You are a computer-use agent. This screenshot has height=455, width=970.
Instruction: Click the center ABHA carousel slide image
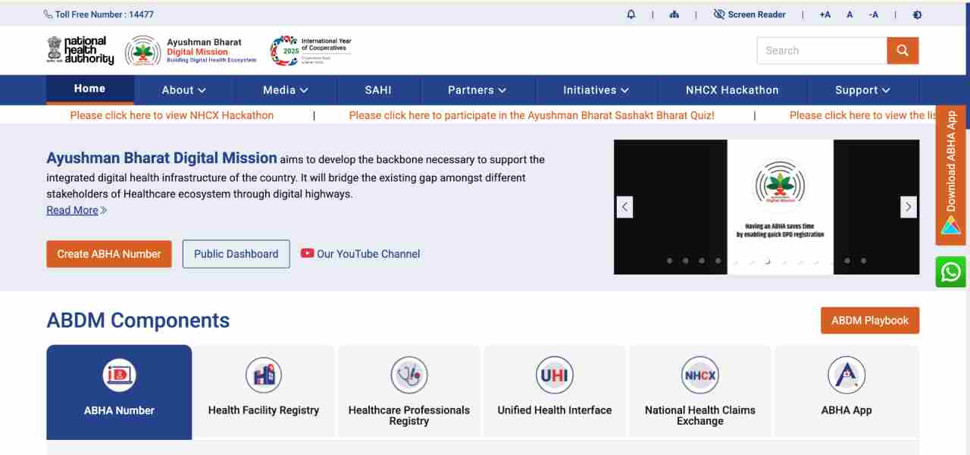780,206
